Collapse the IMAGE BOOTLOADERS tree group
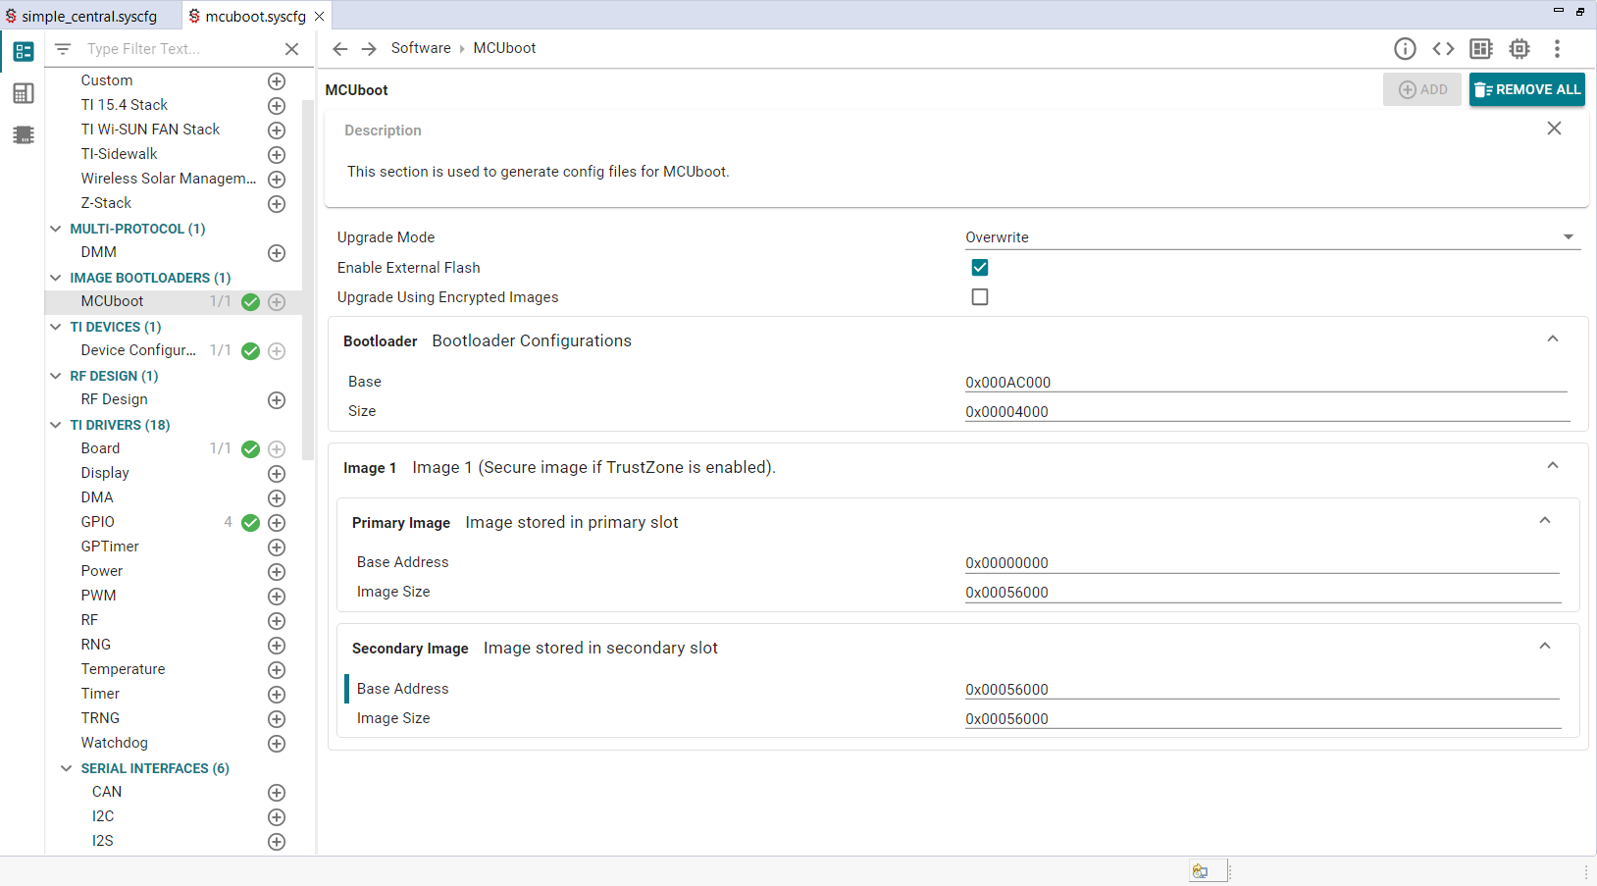1597x886 pixels. pos(56,278)
